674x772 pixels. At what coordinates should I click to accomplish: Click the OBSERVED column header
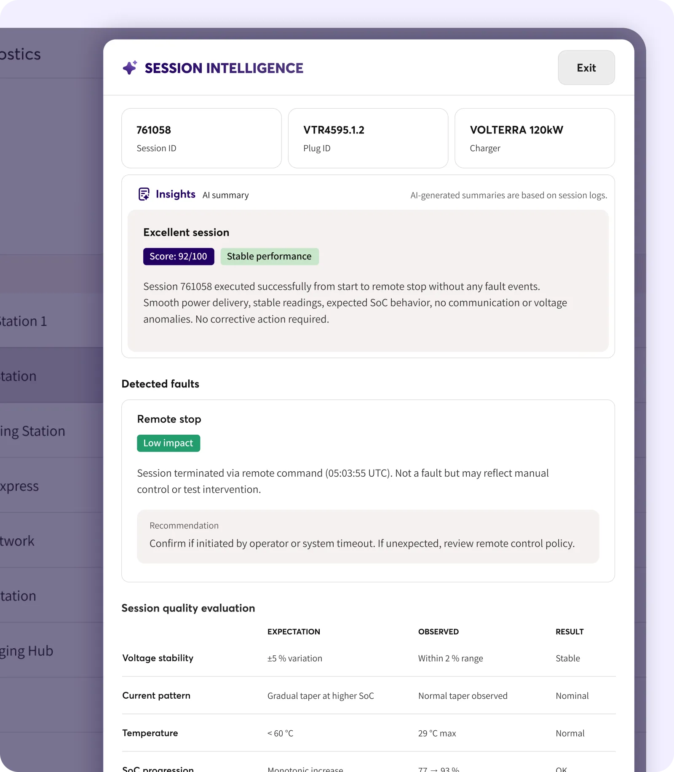point(438,632)
